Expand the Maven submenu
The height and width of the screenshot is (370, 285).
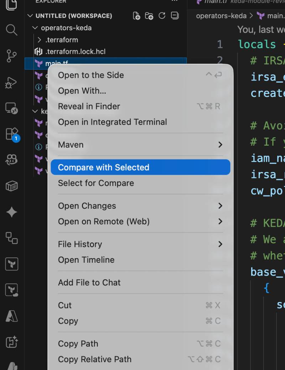pyautogui.click(x=220, y=145)
